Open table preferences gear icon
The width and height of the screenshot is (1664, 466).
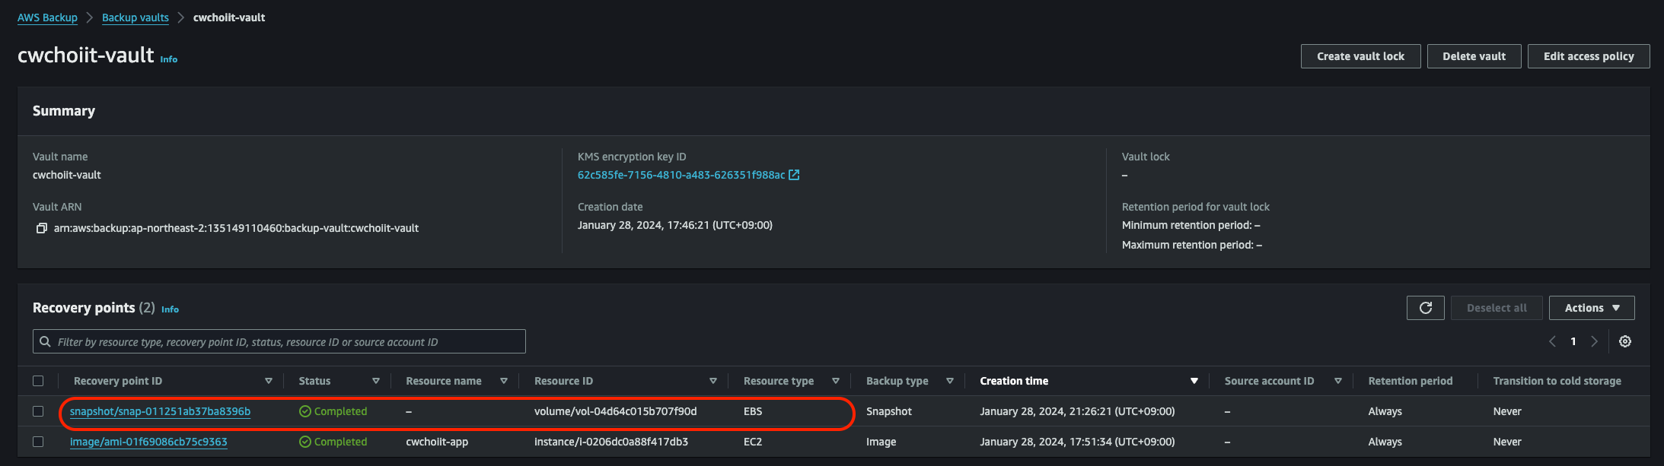(1625, 341)
